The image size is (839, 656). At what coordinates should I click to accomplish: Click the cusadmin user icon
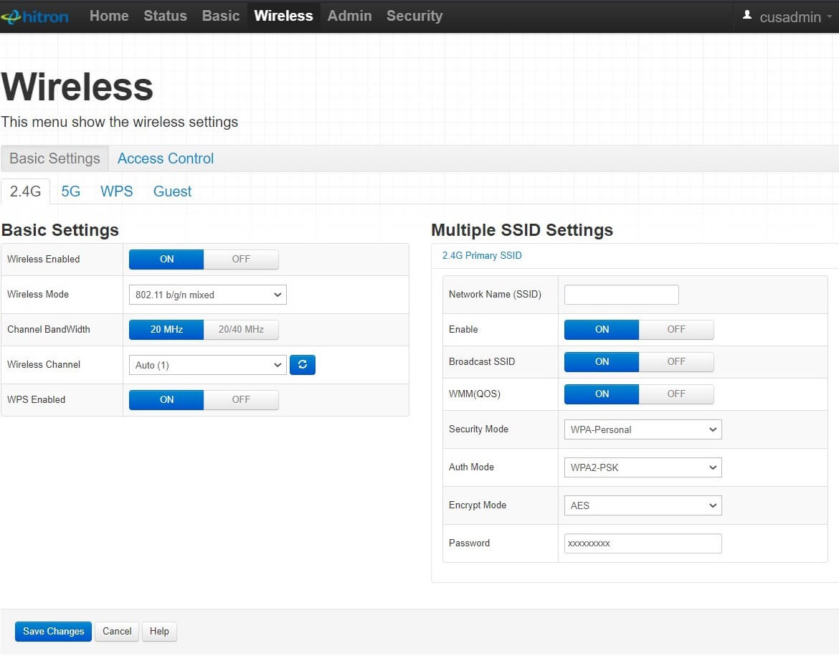pos(747,15)
